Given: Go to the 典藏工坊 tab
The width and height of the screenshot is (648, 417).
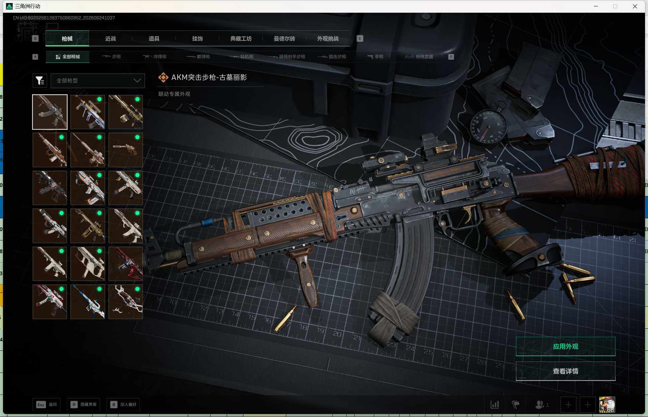Looking at the screenshot, I should tap(241, 38).
